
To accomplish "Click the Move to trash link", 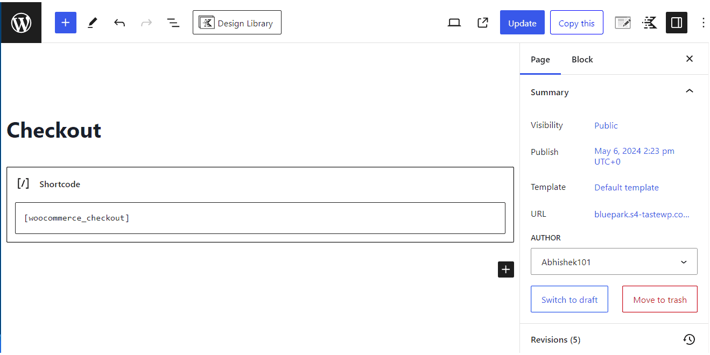I will click(659, 299).
